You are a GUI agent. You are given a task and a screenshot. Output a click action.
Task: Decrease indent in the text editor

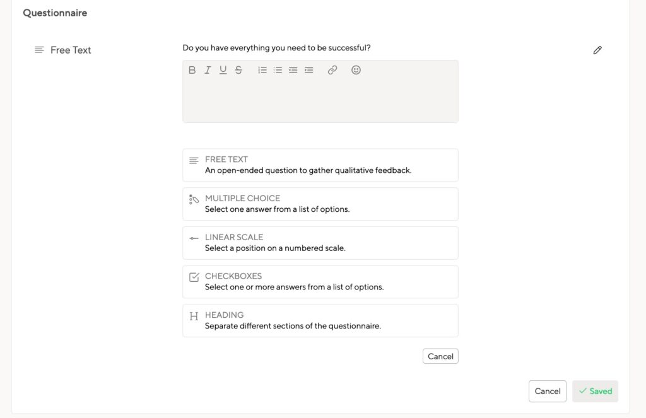point(293,70)
